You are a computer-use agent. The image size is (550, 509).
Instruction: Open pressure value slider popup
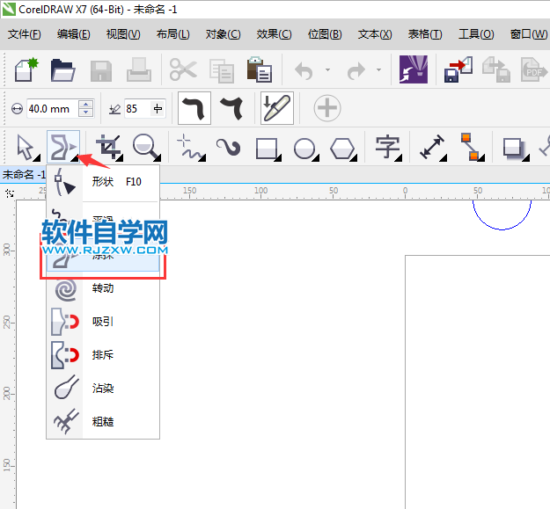[x=158, y=109]
